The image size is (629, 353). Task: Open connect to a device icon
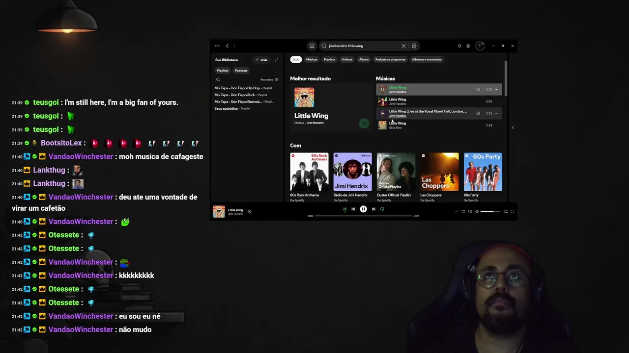[x=470, y=212]
